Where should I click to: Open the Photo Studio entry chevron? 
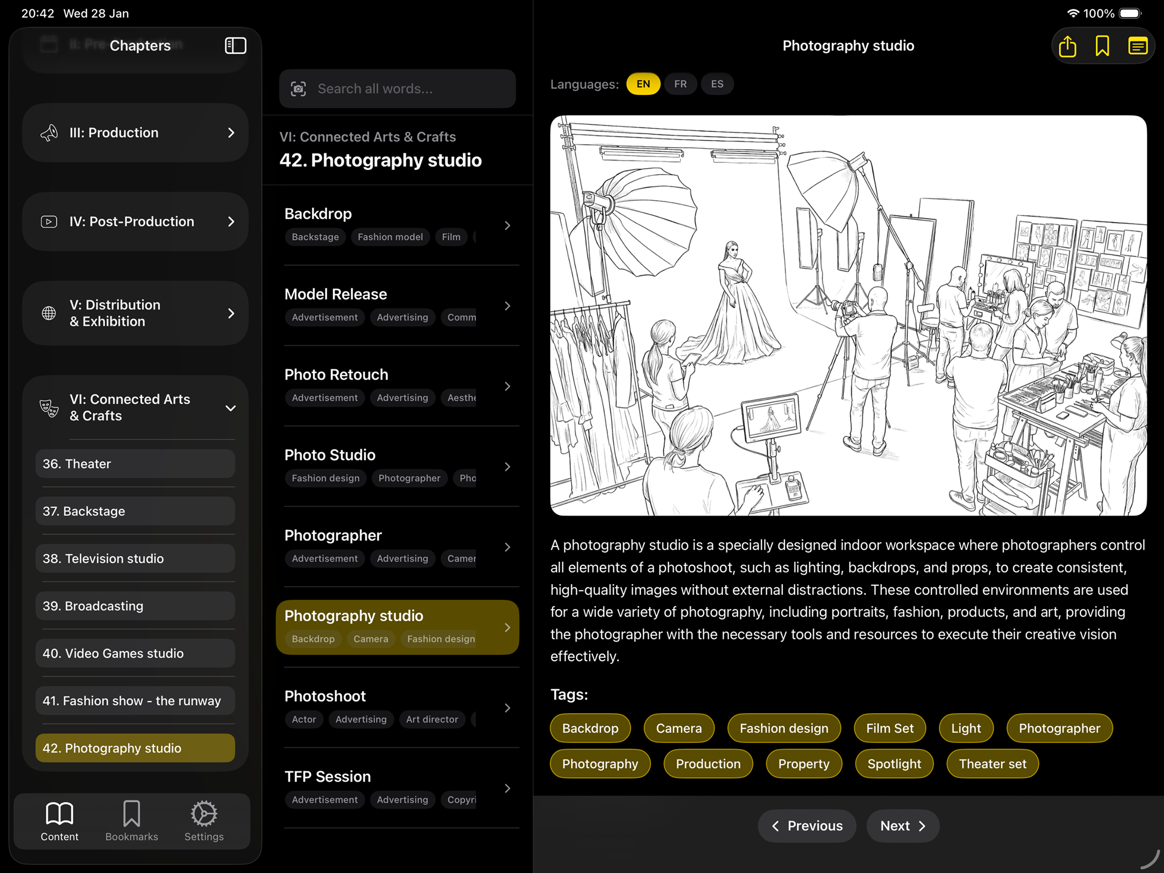click(507, 467)
